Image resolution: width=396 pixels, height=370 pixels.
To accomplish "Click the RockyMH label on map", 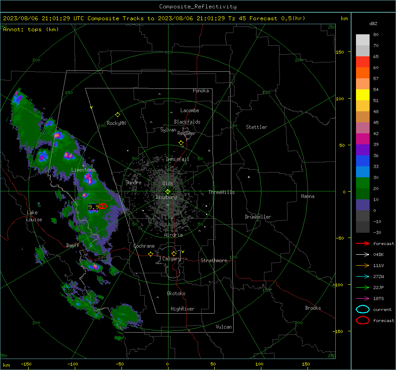I will 116,123.
